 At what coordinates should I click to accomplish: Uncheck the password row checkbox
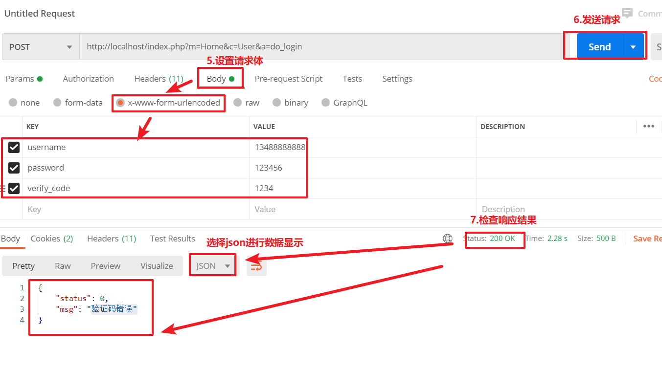14,168
